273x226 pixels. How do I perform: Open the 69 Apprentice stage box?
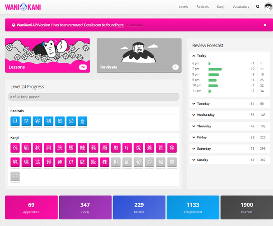[x=31, y=207]
